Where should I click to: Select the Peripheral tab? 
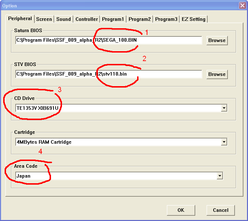click(20, 18)
